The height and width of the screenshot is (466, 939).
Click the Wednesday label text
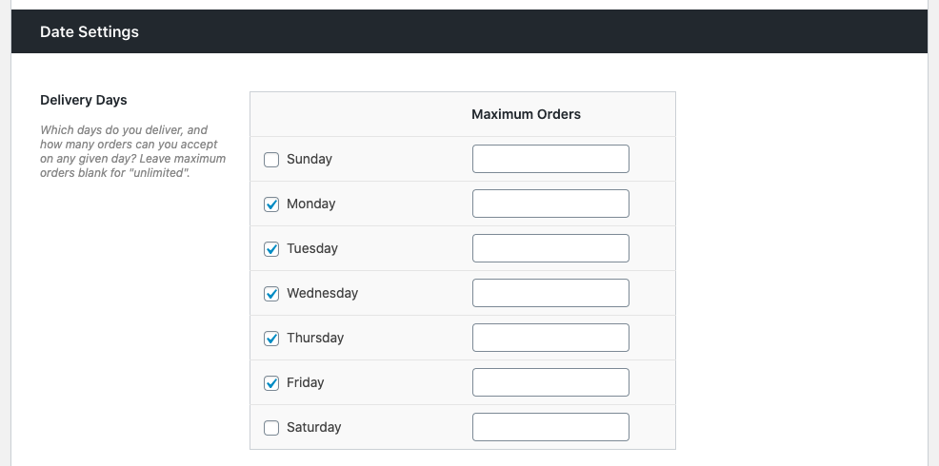(x=322, y=294)
